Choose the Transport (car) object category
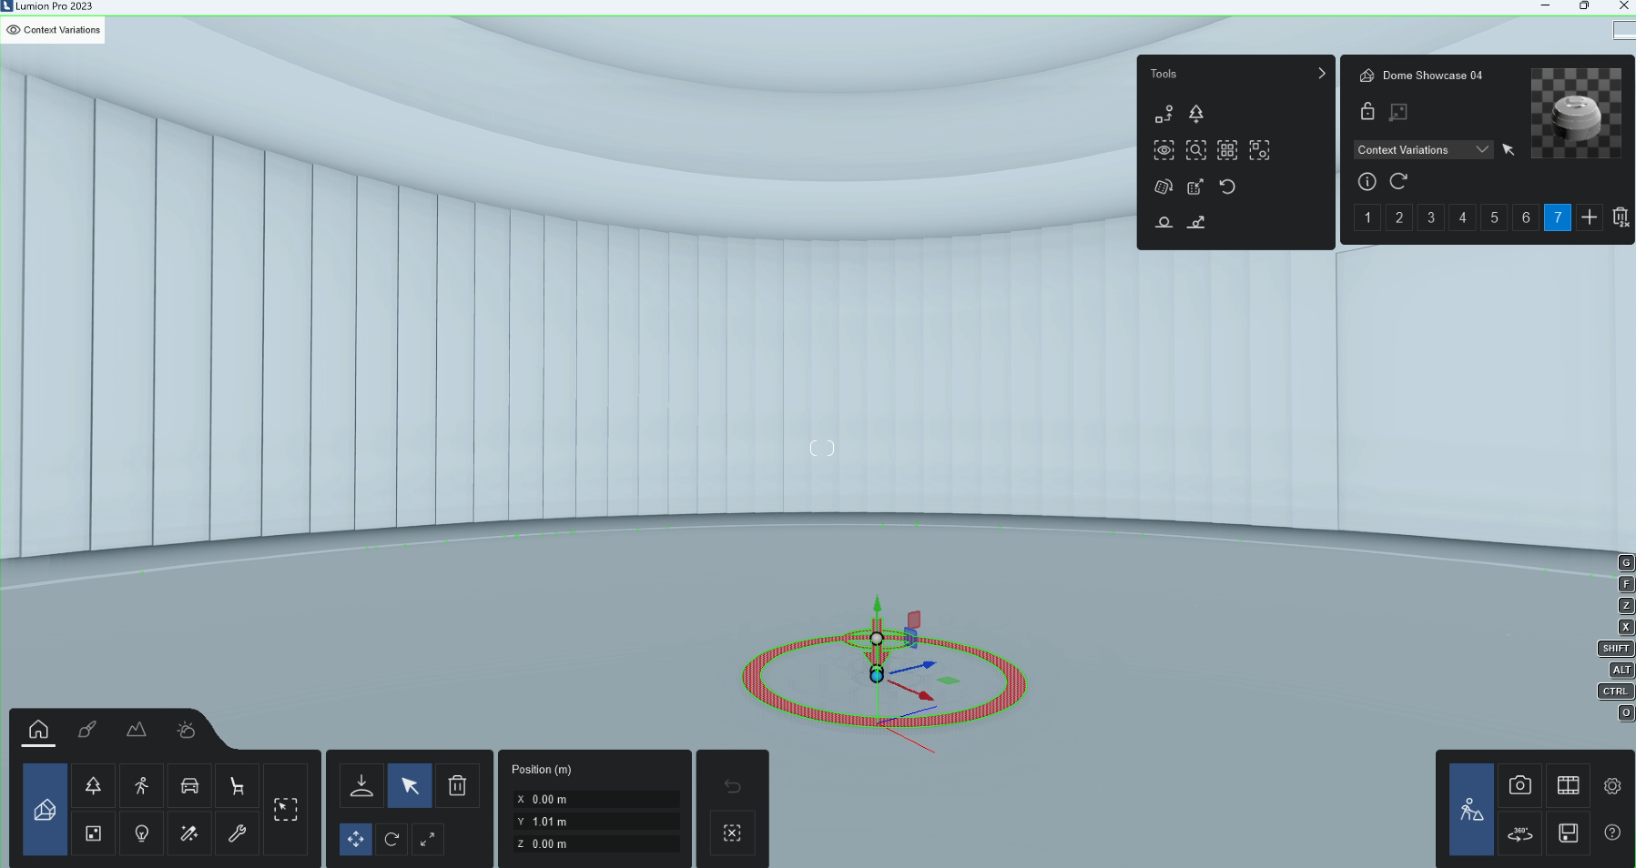This screenshot has height=868, width=1636. (x=189, y=786)
